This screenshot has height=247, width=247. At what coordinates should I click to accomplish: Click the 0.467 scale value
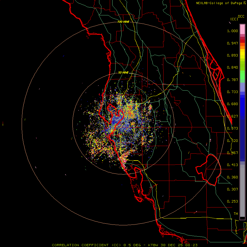pos(232,153)
